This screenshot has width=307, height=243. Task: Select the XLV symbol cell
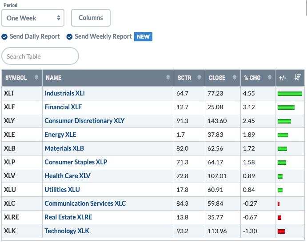[x=22, y=176]
